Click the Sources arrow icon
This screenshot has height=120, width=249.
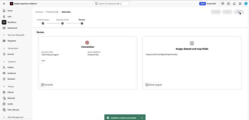(x=4, y=54)
